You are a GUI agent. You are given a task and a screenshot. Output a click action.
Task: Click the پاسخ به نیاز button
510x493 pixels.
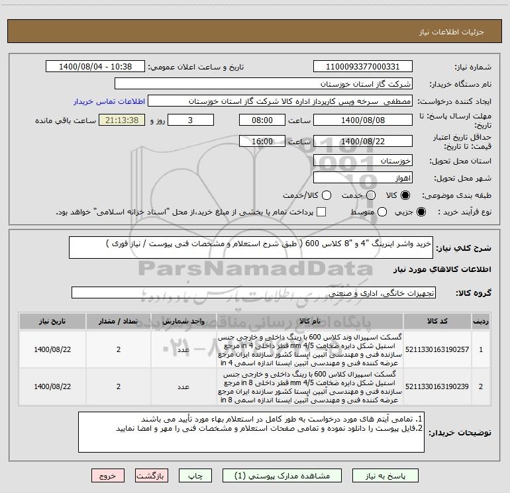coord(385,476)
